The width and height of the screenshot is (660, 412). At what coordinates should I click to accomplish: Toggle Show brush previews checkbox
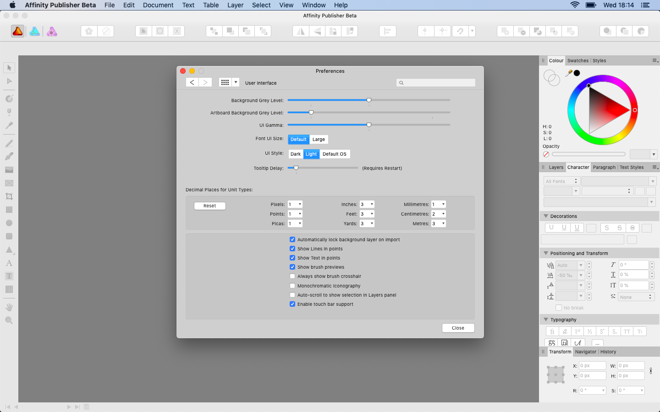click(x=292, y=267)
